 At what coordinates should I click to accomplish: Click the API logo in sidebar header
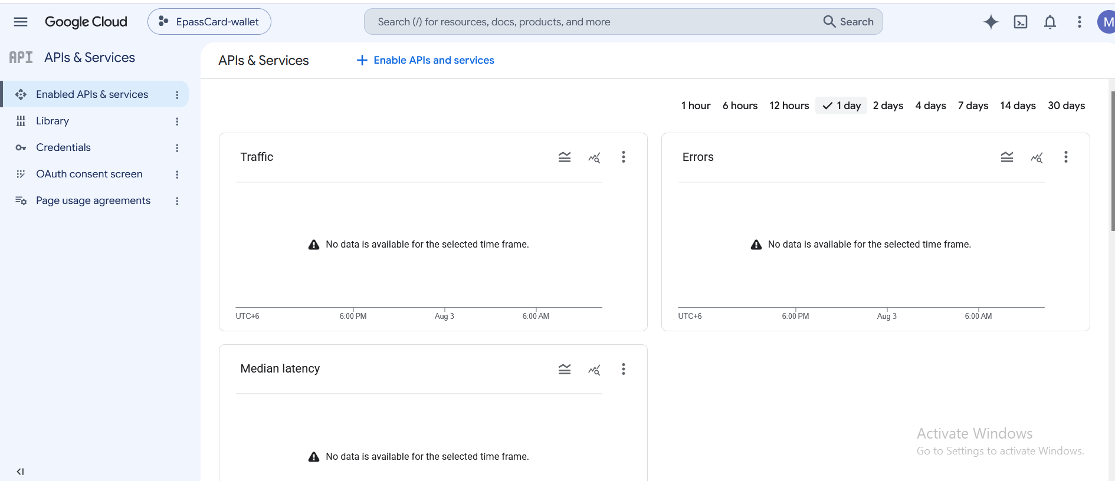(x=21, y=57)
